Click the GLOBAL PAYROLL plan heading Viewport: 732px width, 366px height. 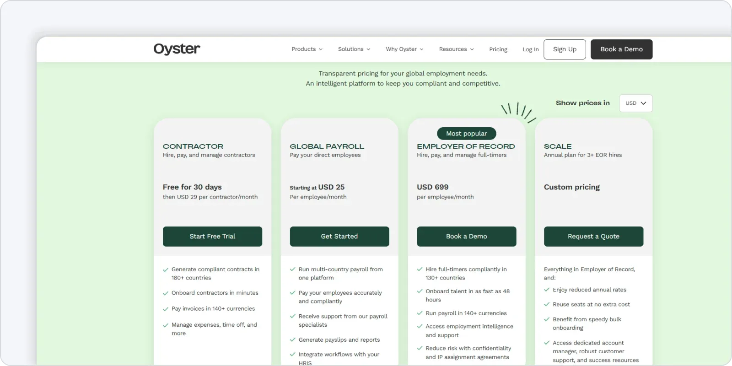pos(327,146)
